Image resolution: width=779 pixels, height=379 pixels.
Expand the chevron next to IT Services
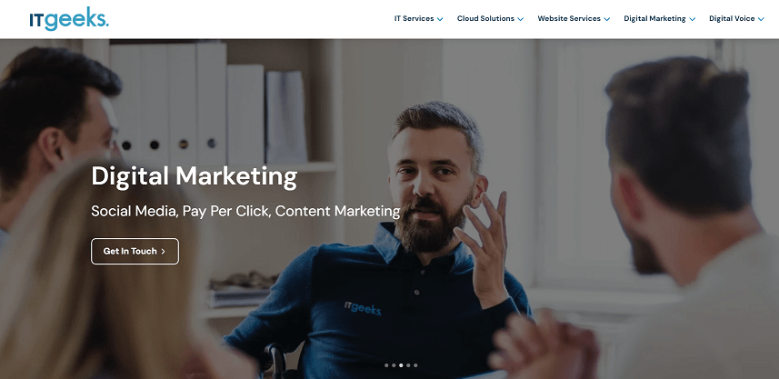[x=440, y=19]
